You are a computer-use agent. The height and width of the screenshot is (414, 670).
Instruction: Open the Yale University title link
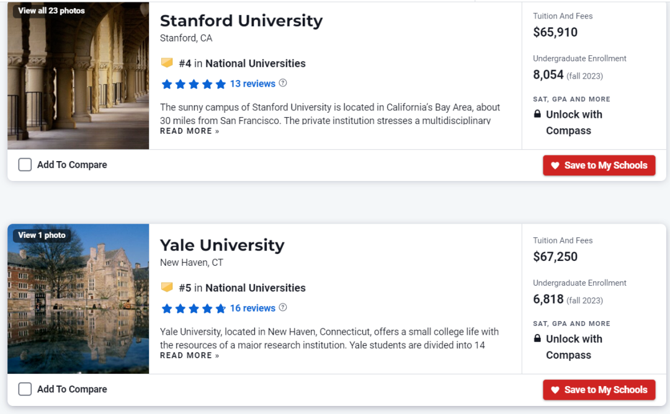click(x=222, y=245)
